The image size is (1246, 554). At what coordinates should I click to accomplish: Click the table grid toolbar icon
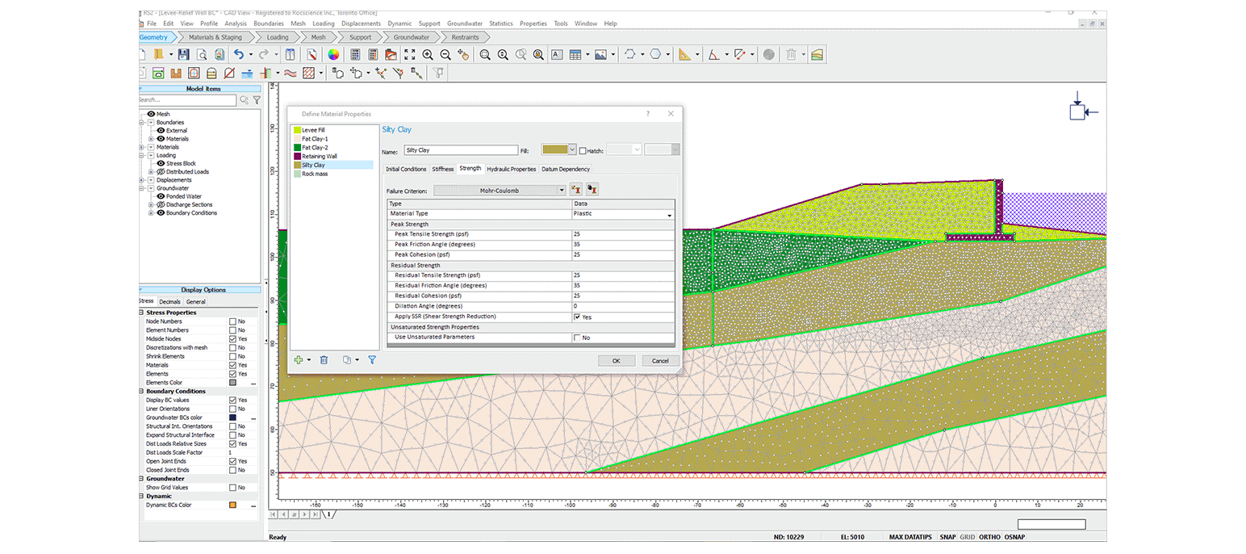pos(575,54)
